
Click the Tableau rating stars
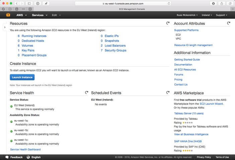click(x=188, y=123)
